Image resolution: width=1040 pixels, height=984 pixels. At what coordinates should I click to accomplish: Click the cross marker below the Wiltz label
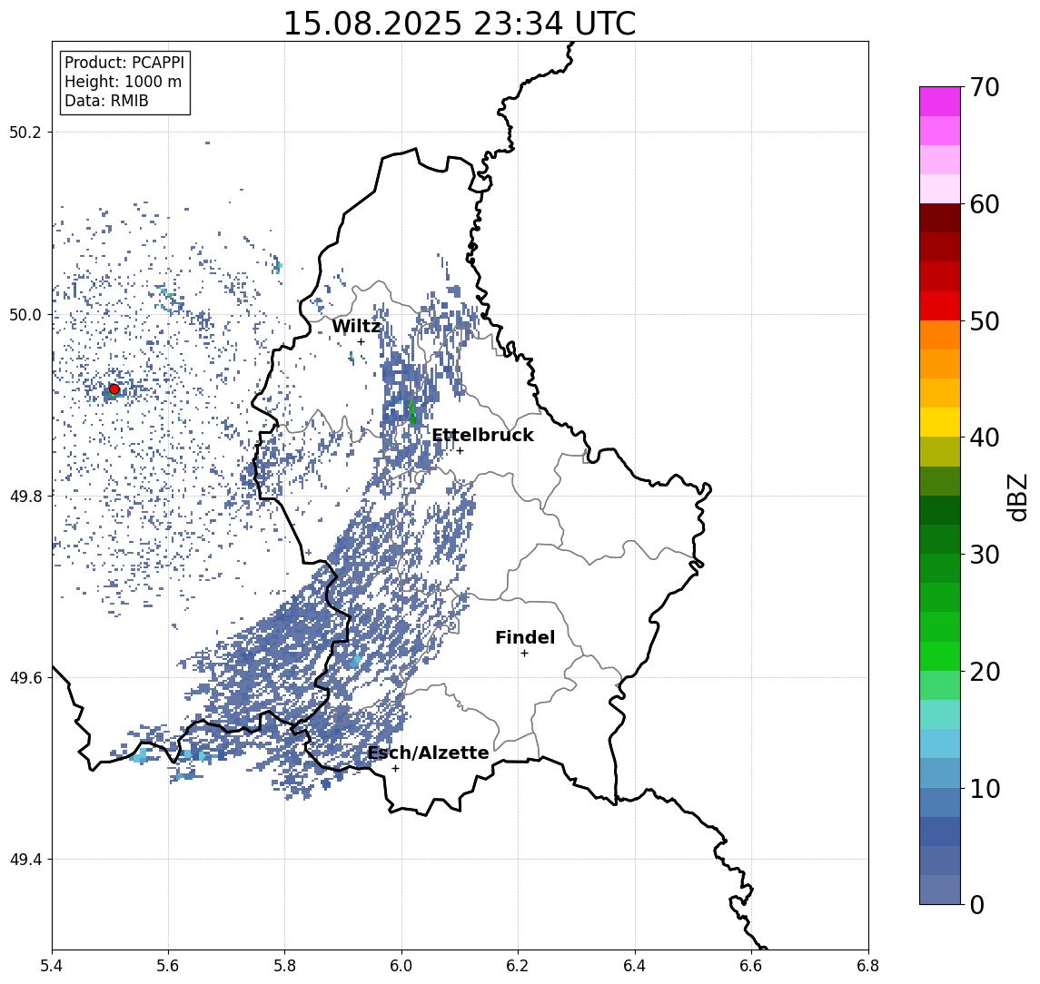361,341
